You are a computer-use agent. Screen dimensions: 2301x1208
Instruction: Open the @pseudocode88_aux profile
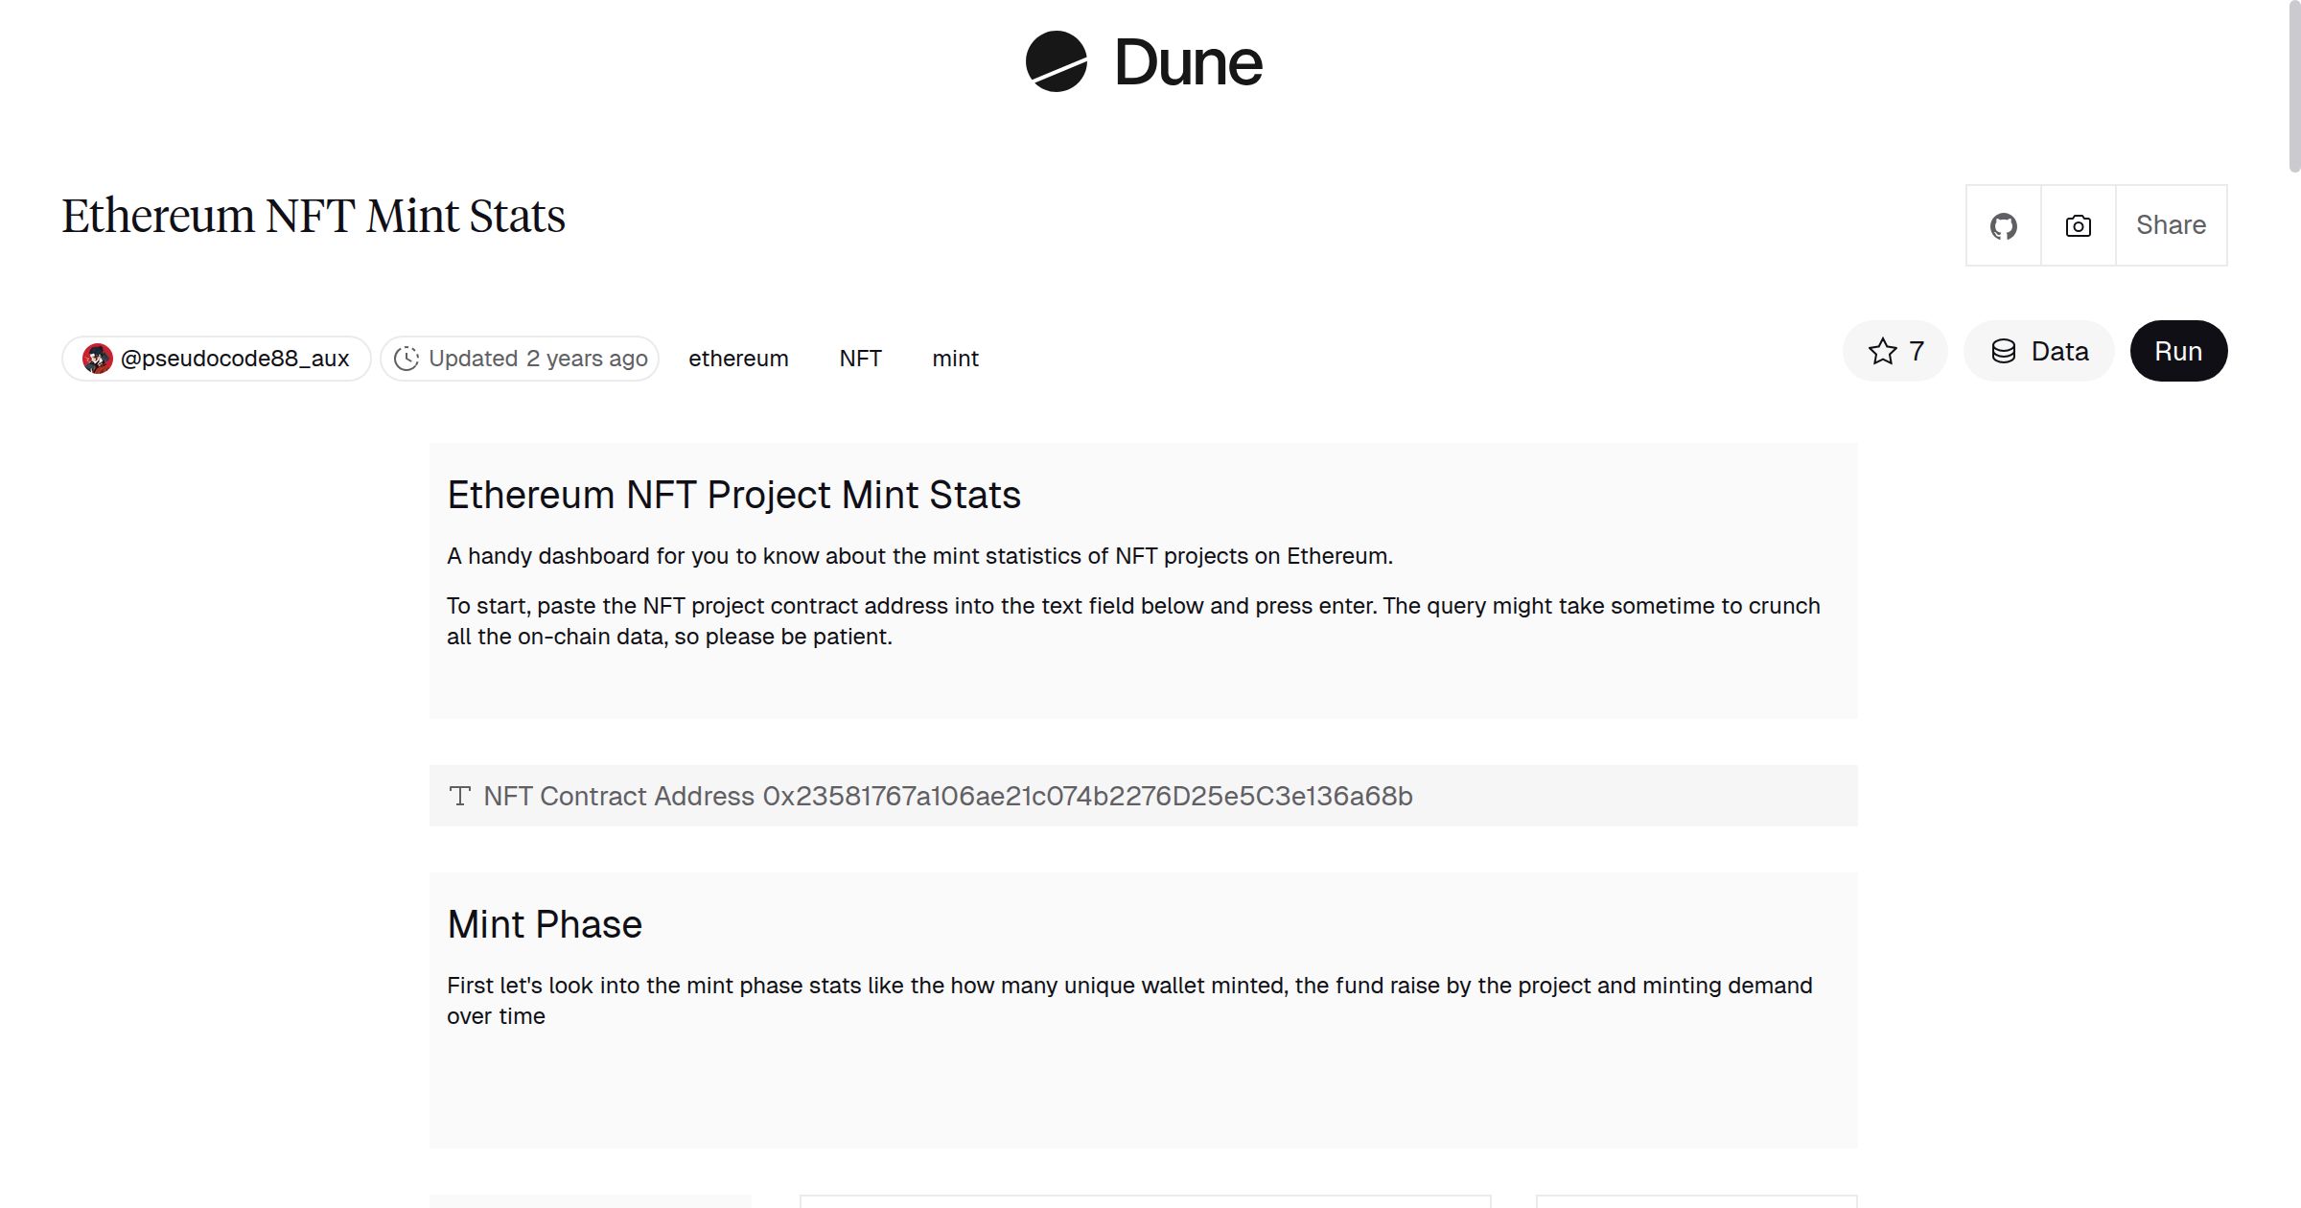[x=235, y=358]
